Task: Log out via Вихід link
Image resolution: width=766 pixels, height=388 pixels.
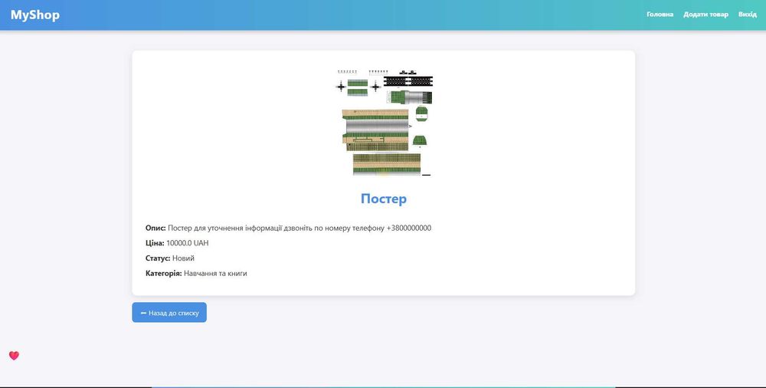Action: coord(748,15)
